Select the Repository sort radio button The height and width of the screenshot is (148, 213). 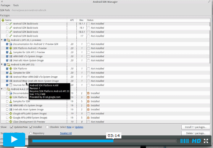(31, 133)
